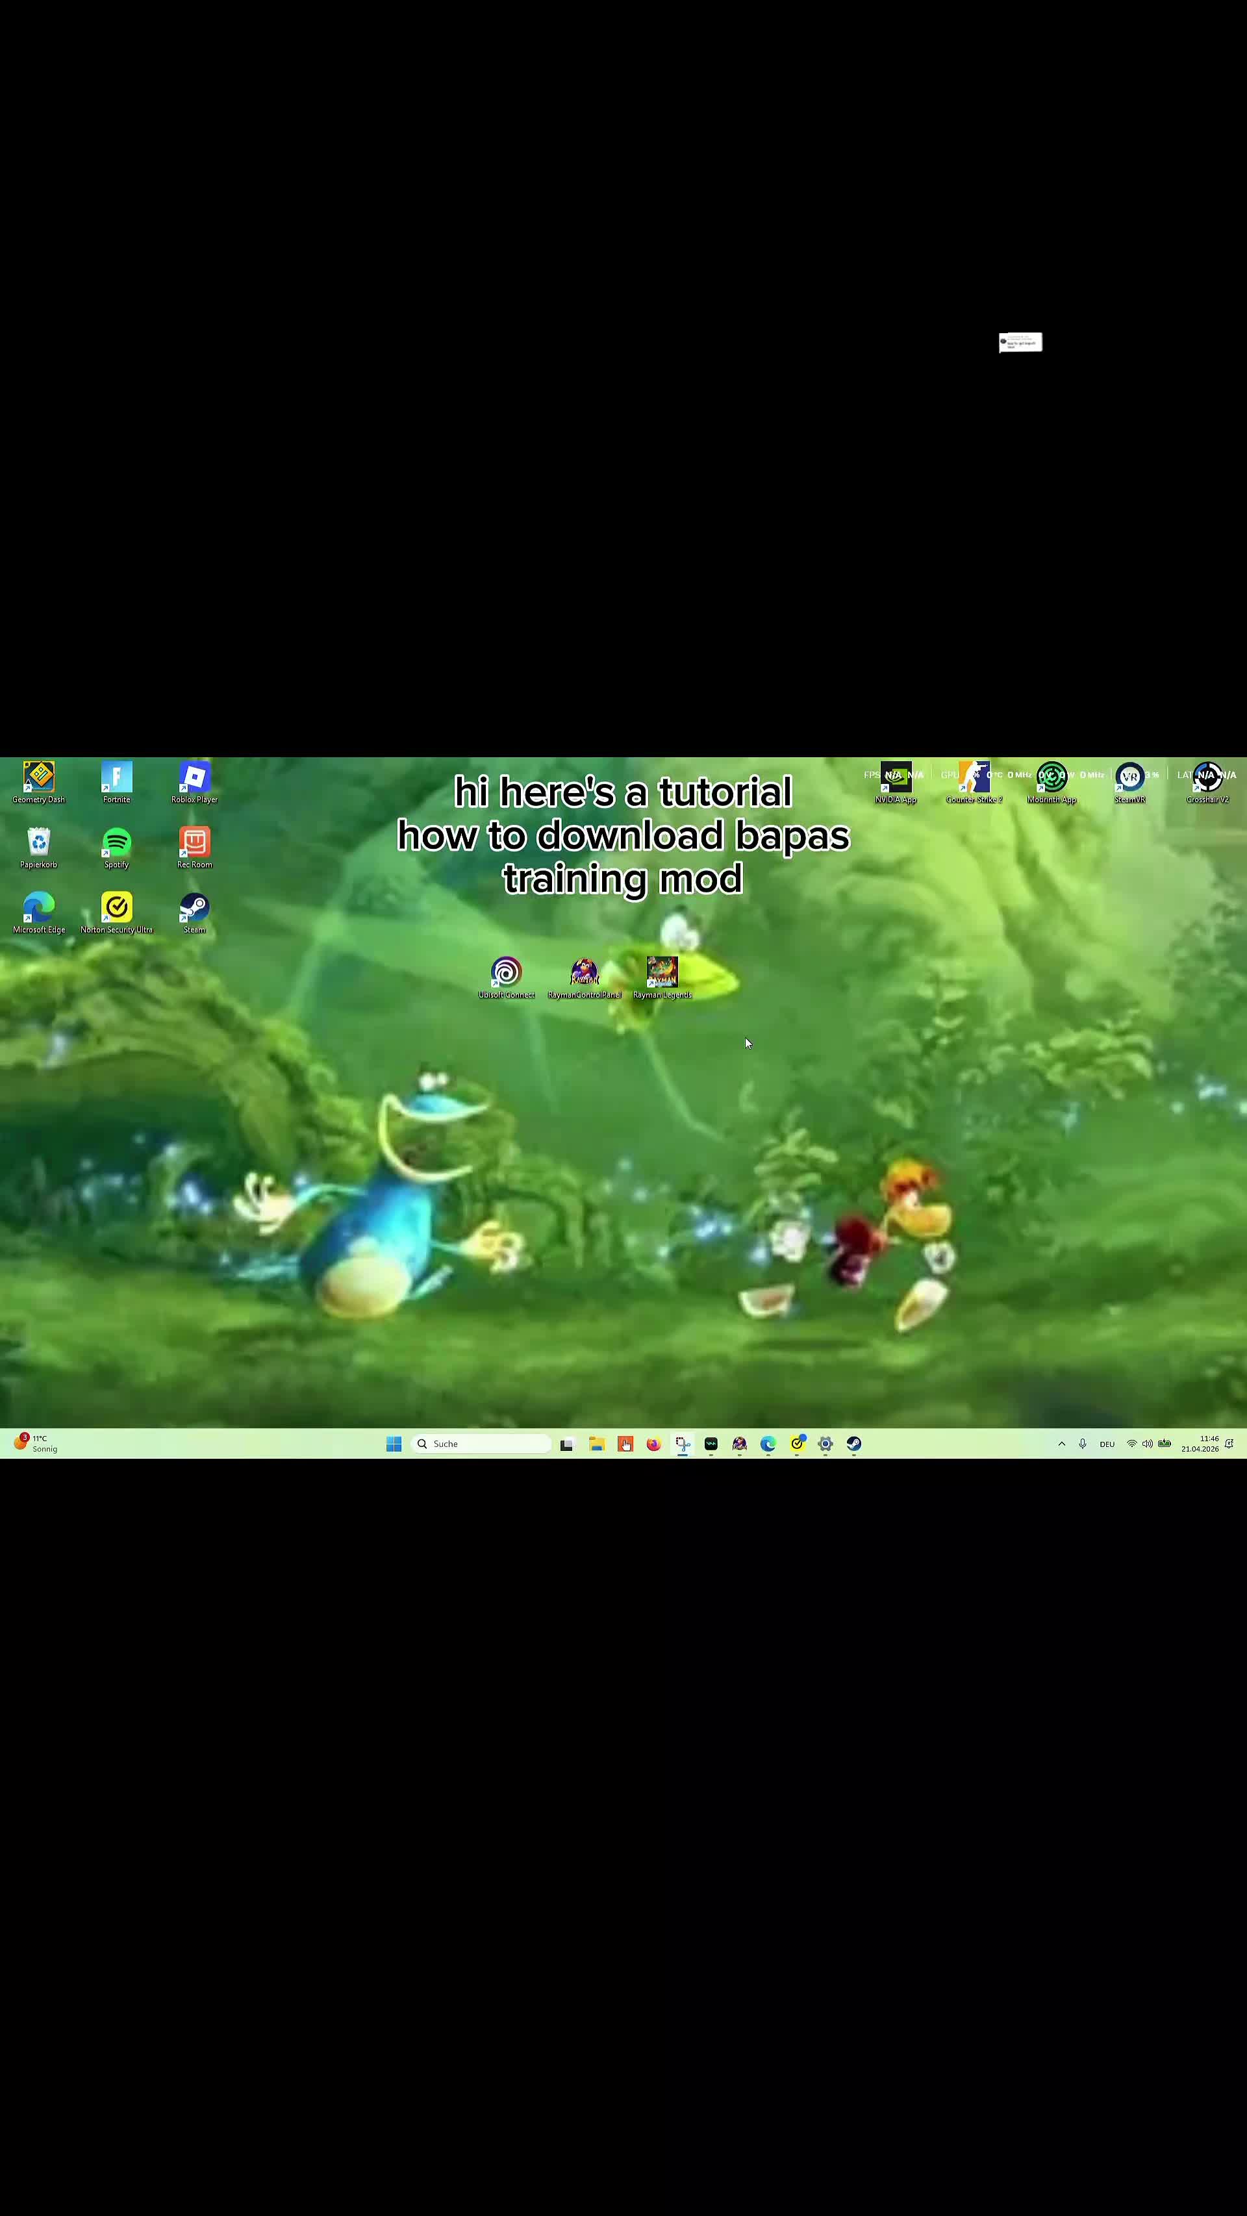Click the Norton taskbar icon
The height and width of the screenshot is (2216, 1247).
pos(797,1444)
